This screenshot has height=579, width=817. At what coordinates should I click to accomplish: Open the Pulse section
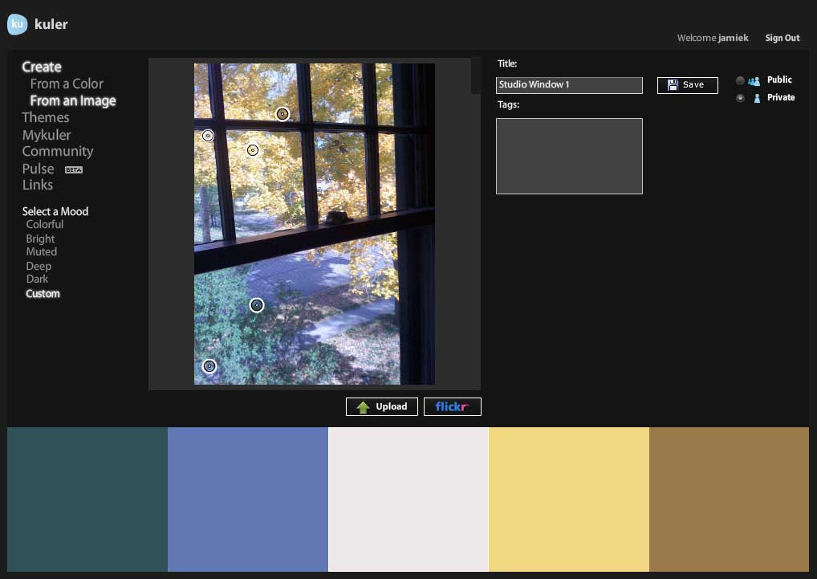coord(38,169)
